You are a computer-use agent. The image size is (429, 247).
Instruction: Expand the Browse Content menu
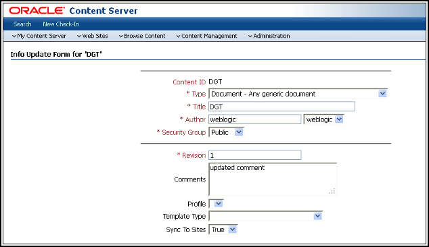click(142, 36)
